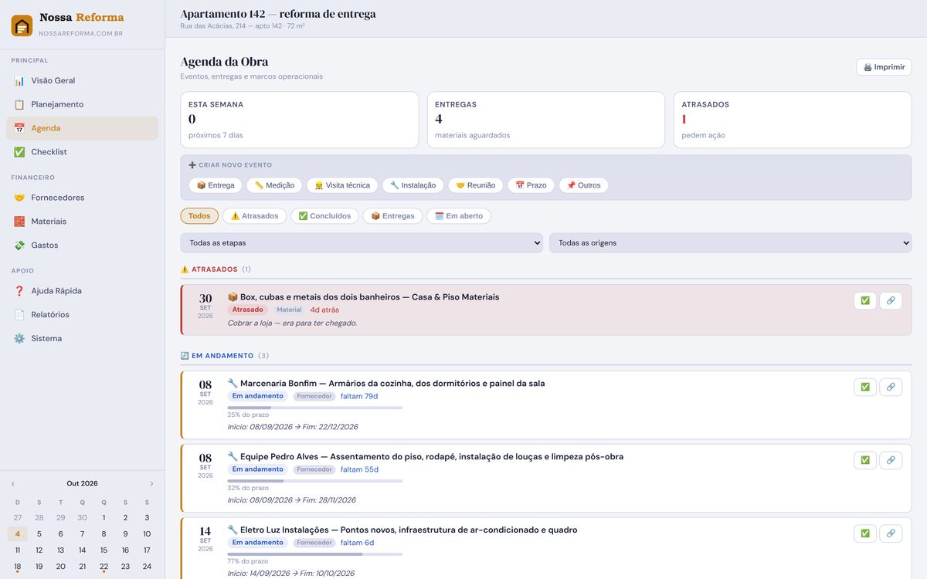Click the Atrasados summary card

tap(793, 120)
